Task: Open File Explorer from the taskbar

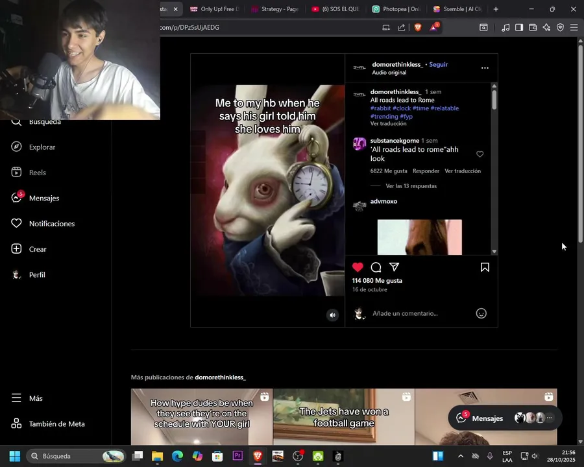Action: 157,456
